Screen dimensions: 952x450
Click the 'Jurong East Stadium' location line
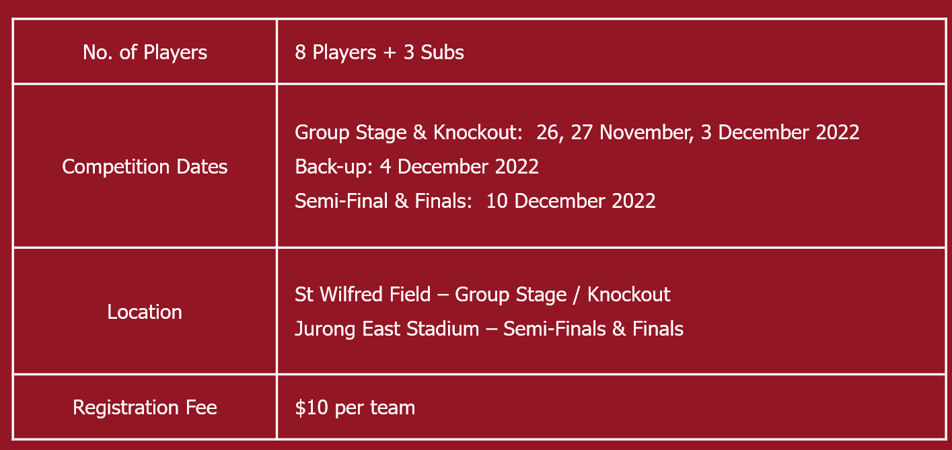tap(489, 328)
